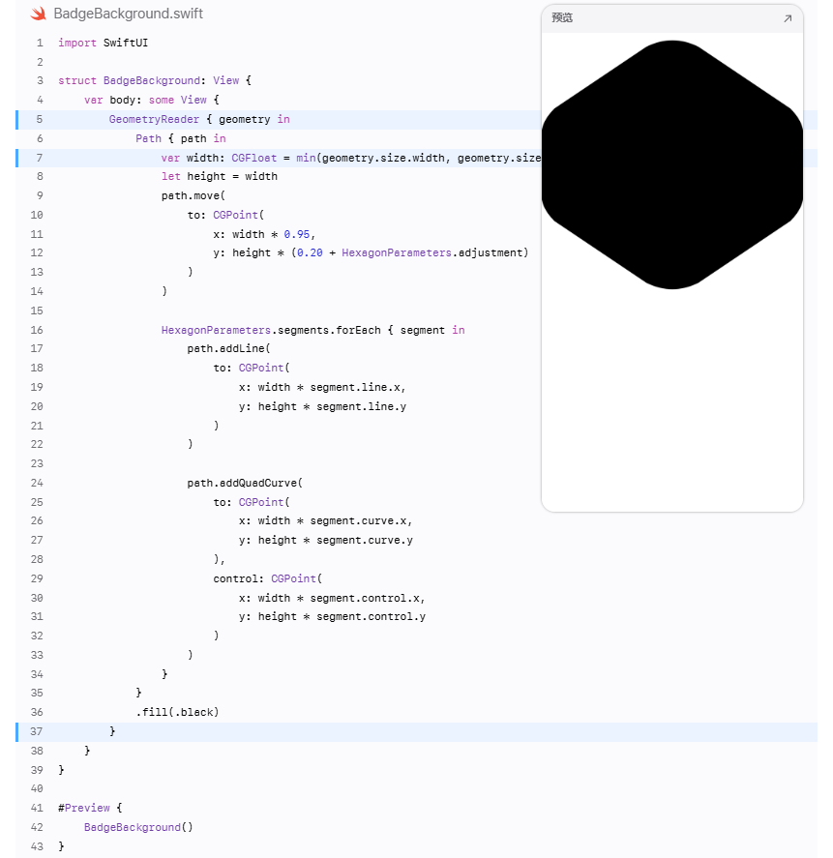This screenshot has height=858, width=833.
Task: Click the Swift file icon next to BadgeBackground.swift
Action: 39,14
